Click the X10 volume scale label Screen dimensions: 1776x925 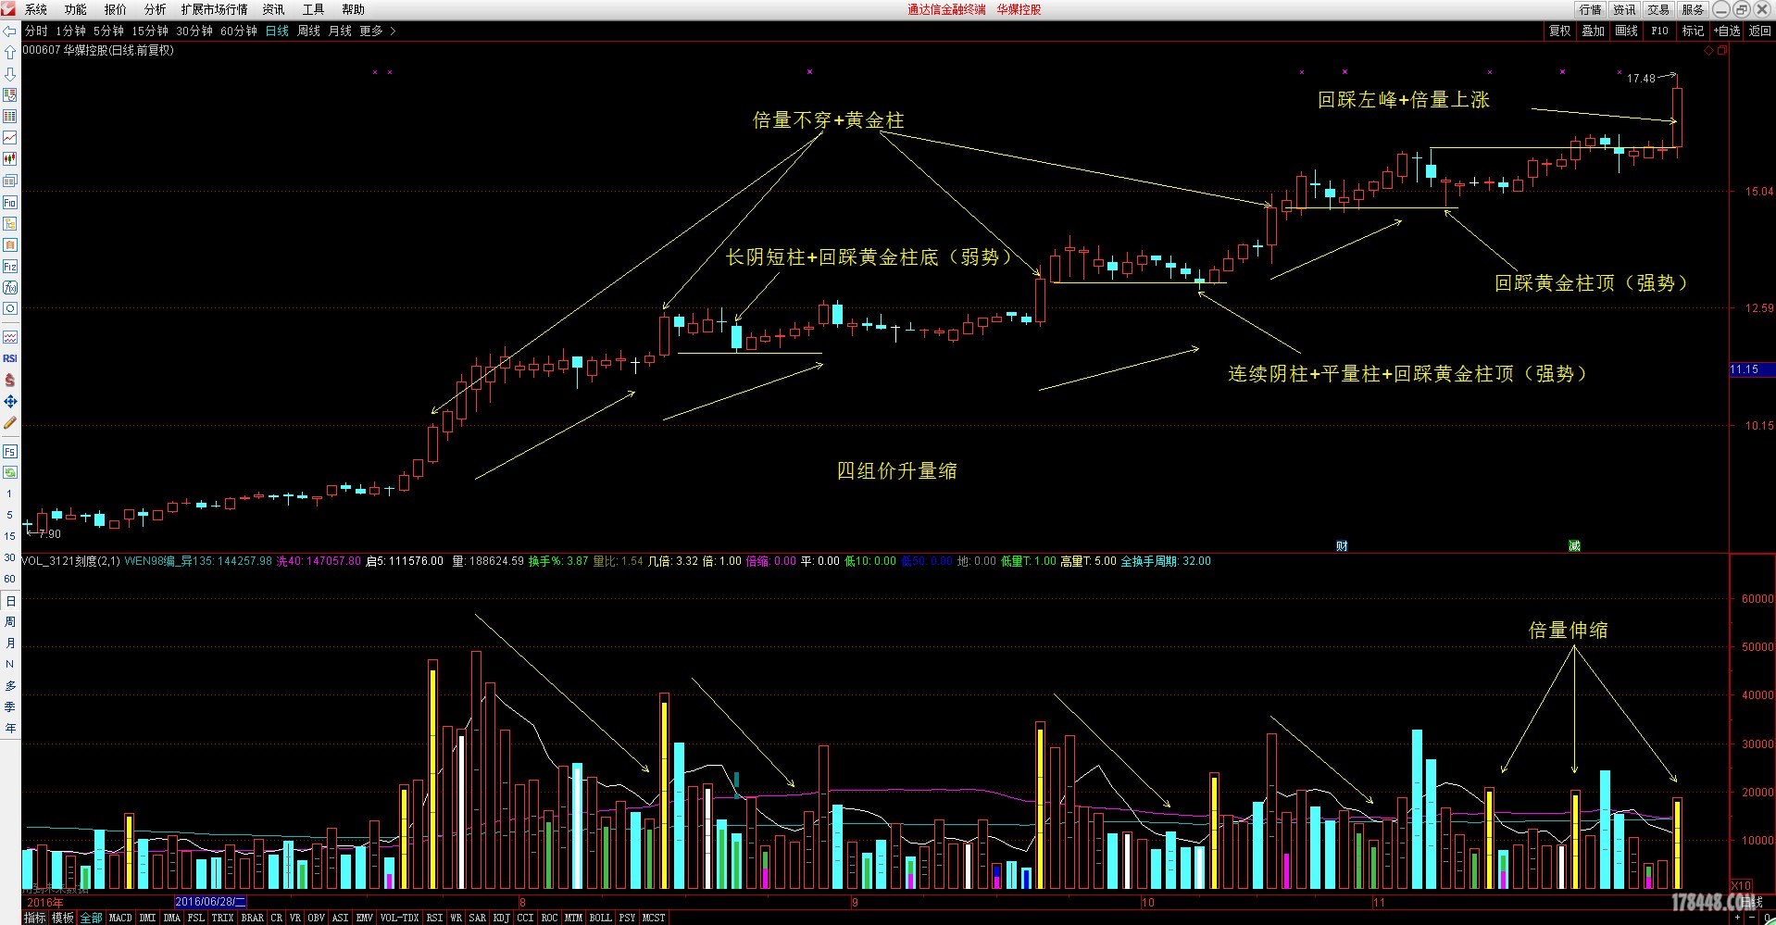pyautogui.click(x=1741, y=886)
